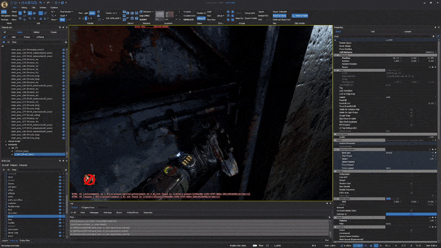Image resolution: width=441 pixels, height=248 pixels.
Task: Open the Final Render dropdown
Action: click(67, 10)
